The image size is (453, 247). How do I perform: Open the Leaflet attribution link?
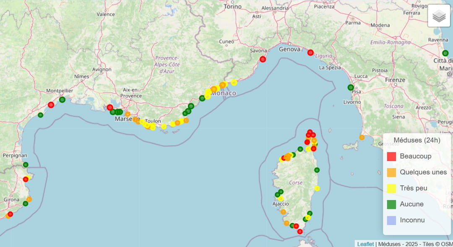click(x=365, y=244)
